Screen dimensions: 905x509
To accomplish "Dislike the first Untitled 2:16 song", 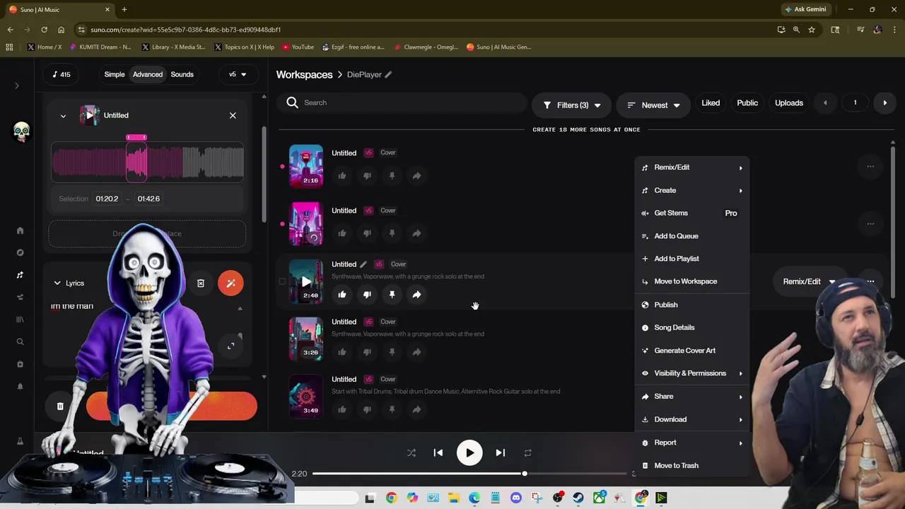I will pos(367,175).
